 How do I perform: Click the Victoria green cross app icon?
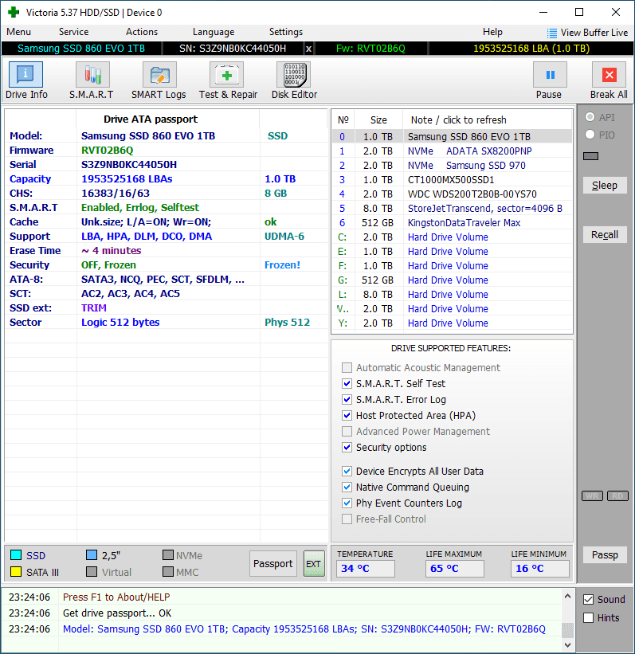pyautogui.click(x=14, y=12)
